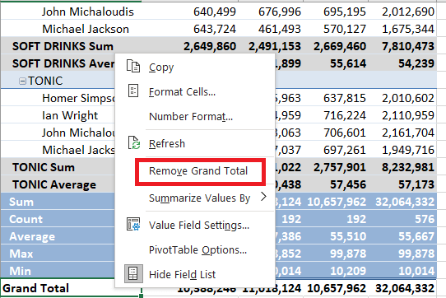Select Copy from the context menu
The height and width of the screenshot is (298, 446).
161,68
